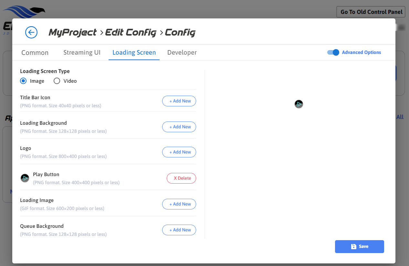The image size is (409, 266).
Task: Open the Streaming UI tab
Action: point(82,53)
